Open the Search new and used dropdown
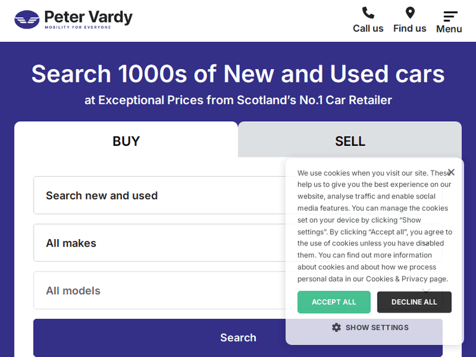This screenshot has width=476, height=357. (159, 195)
